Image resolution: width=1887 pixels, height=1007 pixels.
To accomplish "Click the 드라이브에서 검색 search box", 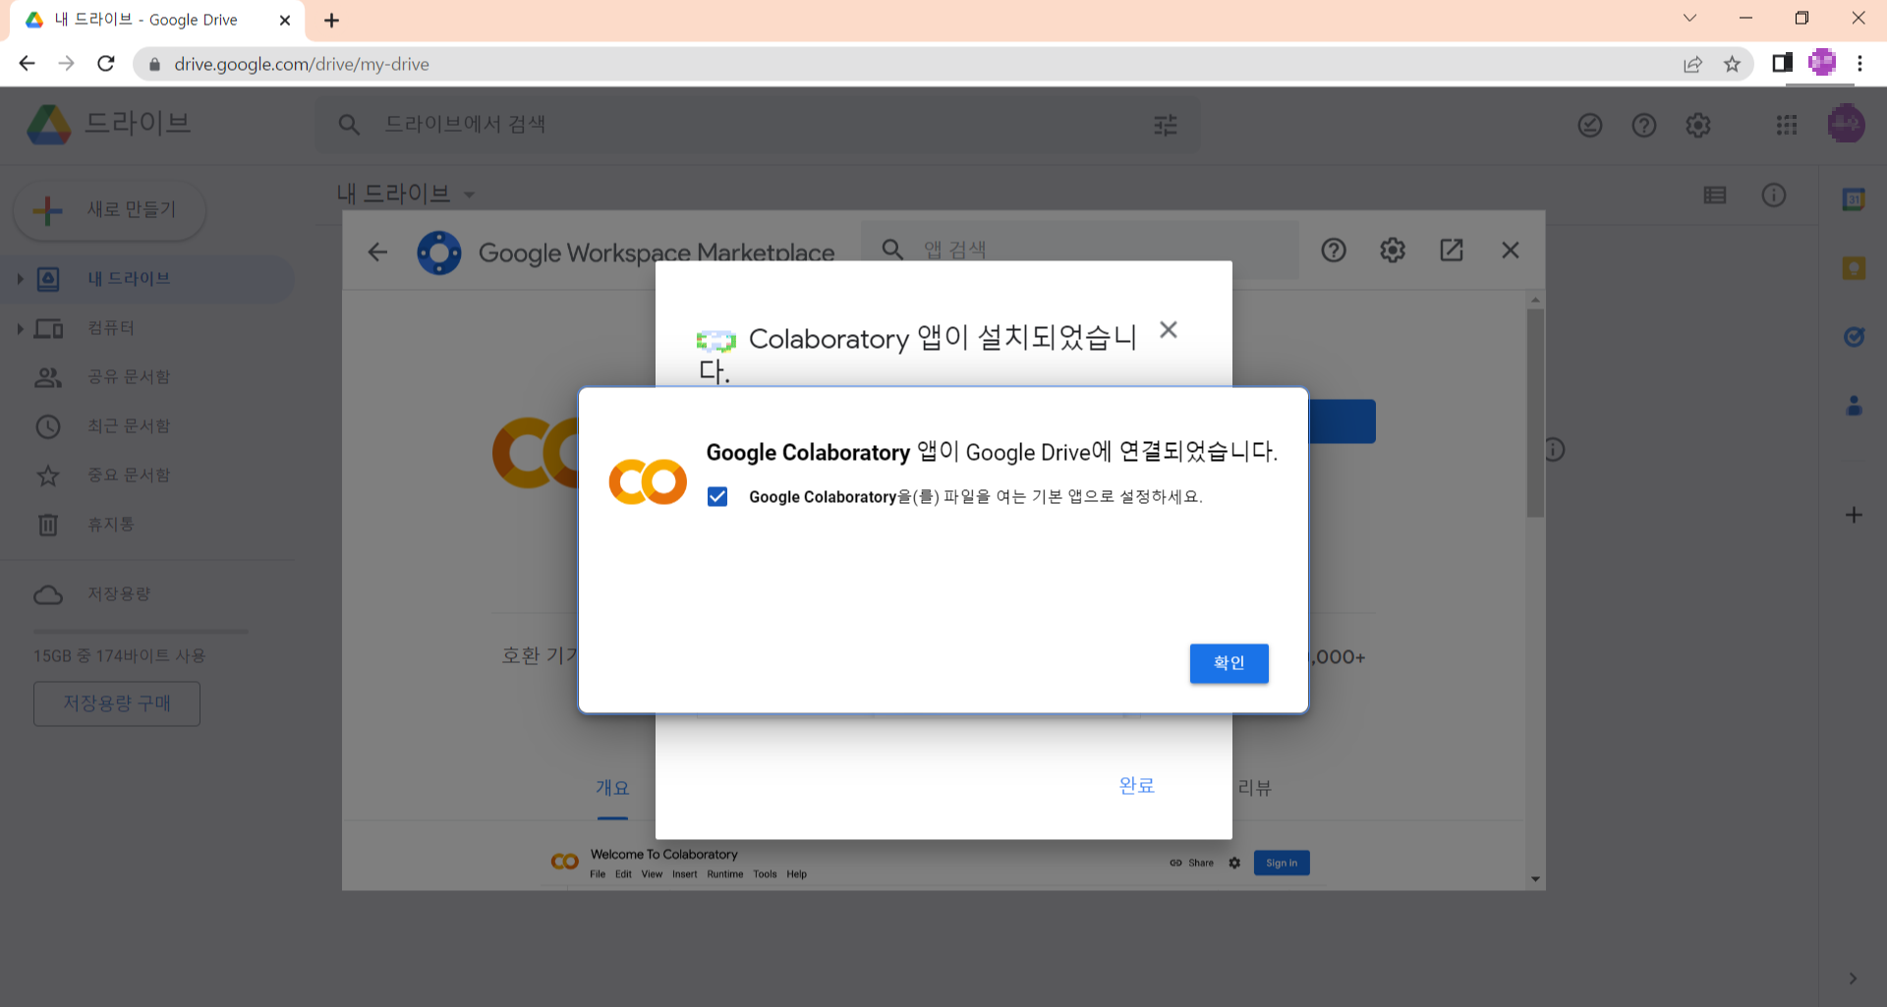I will [x=757, y=125].
